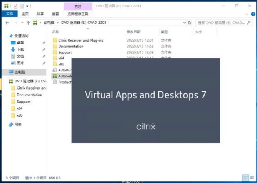Select 网络 in navigation pane

15,124
